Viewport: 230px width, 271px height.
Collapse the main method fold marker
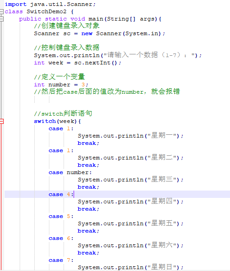pyautogui.click(x=1, y=19)
